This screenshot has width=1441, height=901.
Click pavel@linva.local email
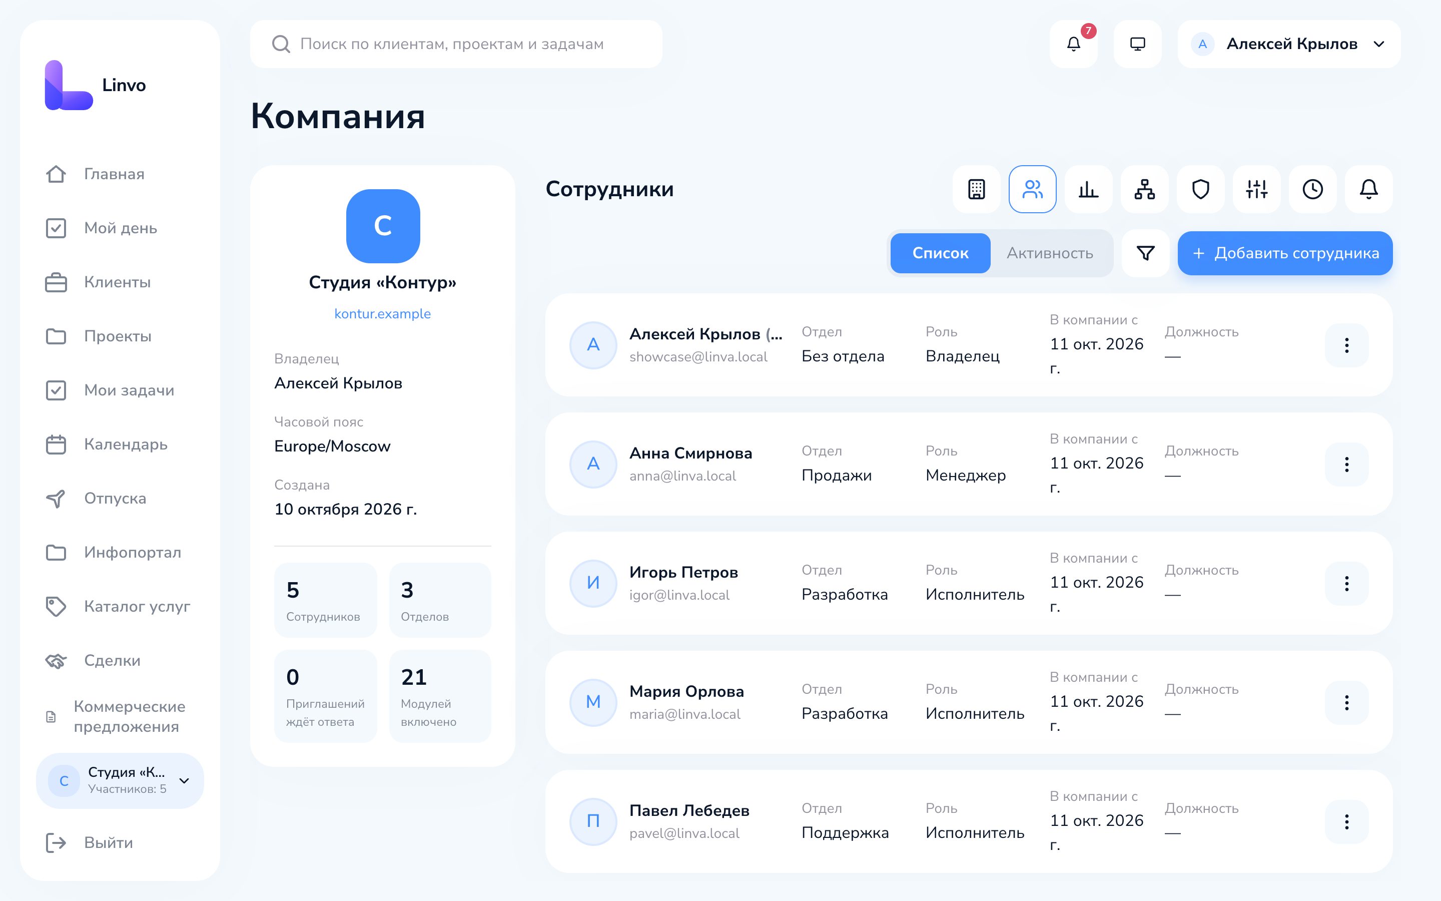(684, 833)
